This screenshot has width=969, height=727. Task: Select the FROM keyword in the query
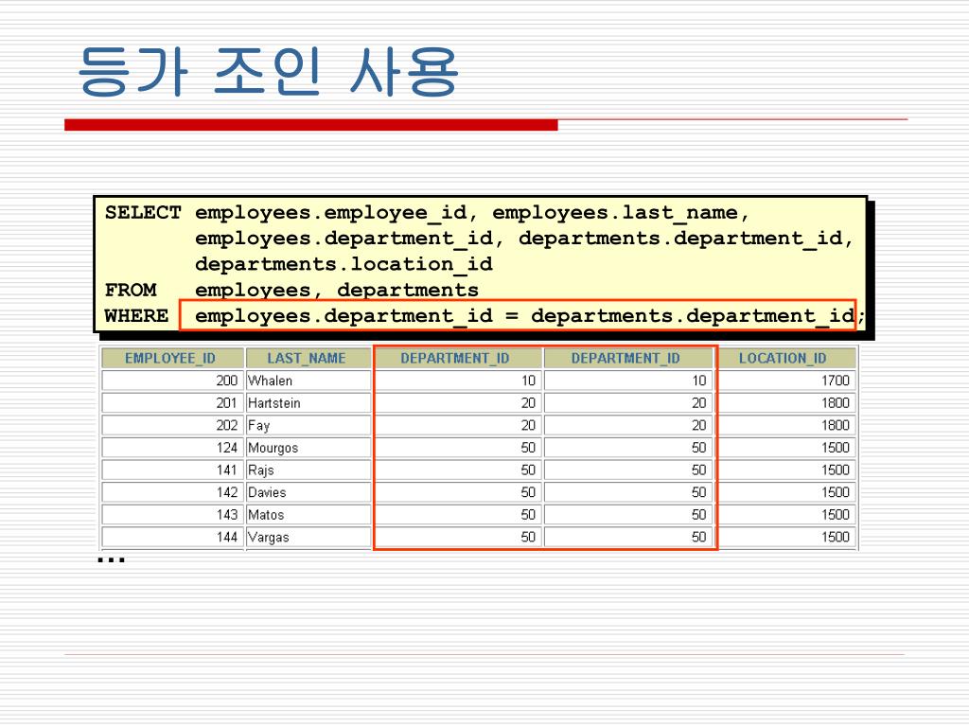[131, 290]
